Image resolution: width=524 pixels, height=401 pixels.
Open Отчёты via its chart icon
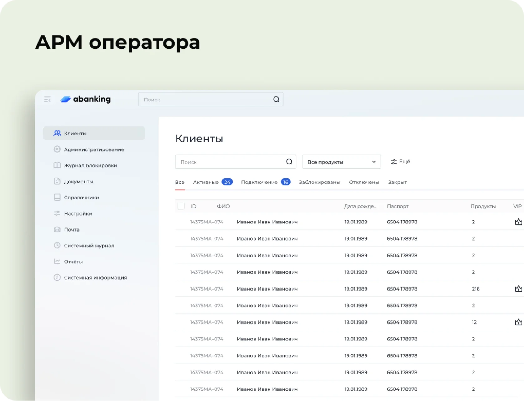tap(57, 262)
